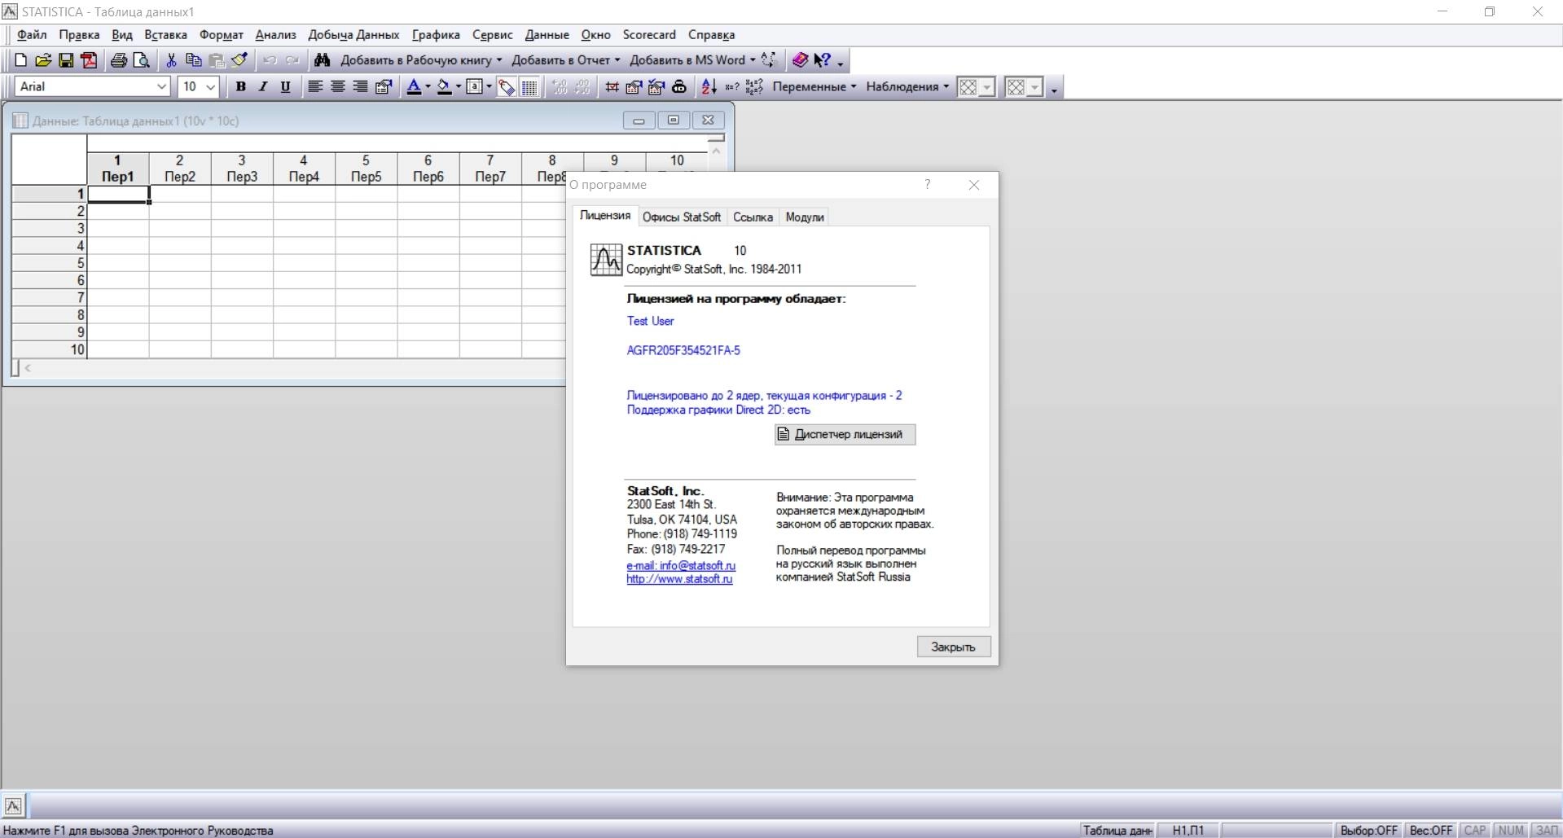Print the spreadsheet with the printer icon

[x=119, y=60]
